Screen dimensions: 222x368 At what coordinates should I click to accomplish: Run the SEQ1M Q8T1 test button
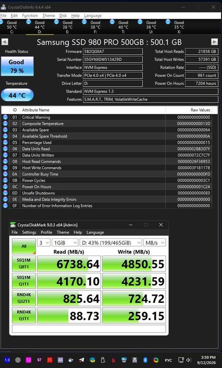tap(24, 263)
